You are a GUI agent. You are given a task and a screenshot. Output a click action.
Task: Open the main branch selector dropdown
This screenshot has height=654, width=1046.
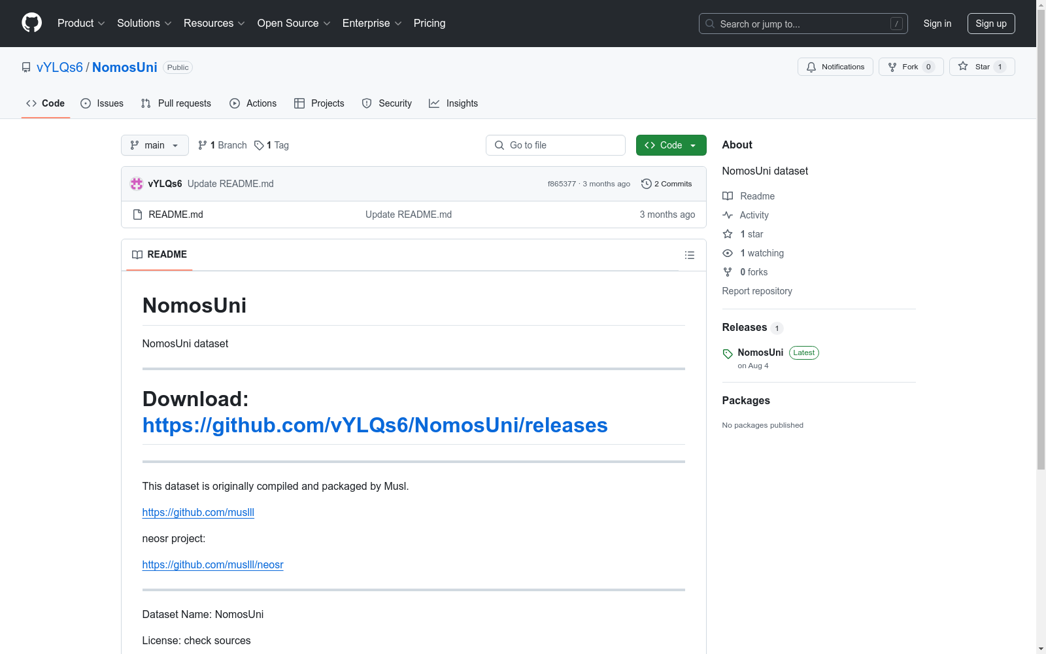155,145
